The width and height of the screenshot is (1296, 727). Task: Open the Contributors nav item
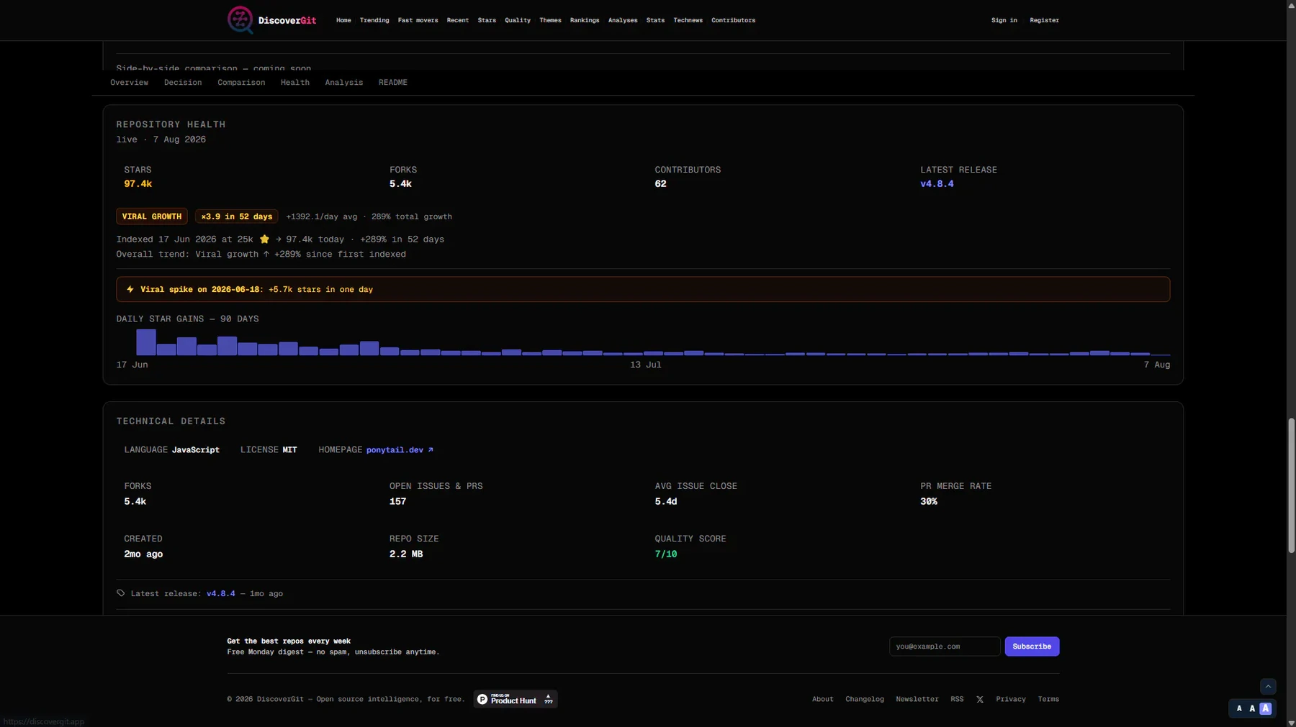tap(733, 20)
